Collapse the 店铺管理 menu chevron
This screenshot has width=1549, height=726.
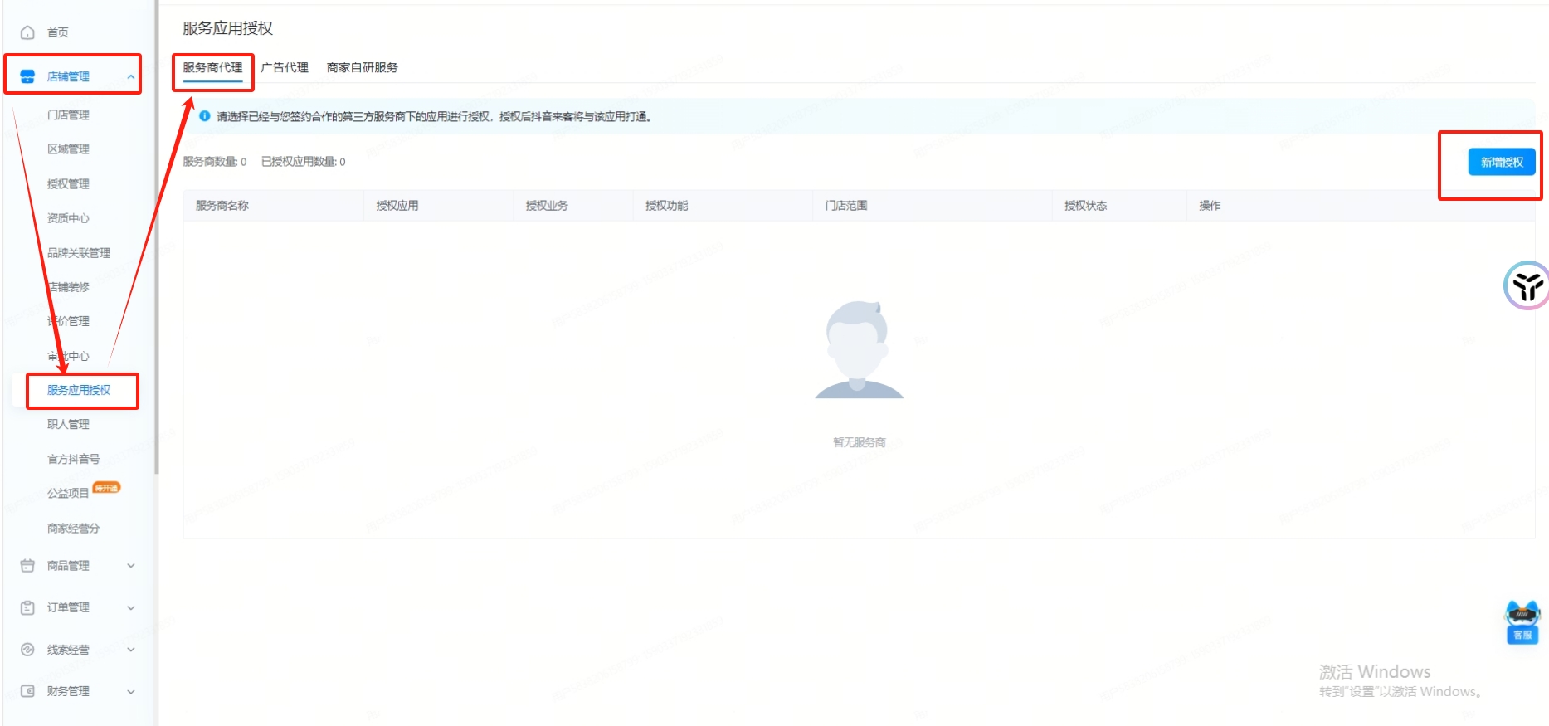tap(130, 76)
